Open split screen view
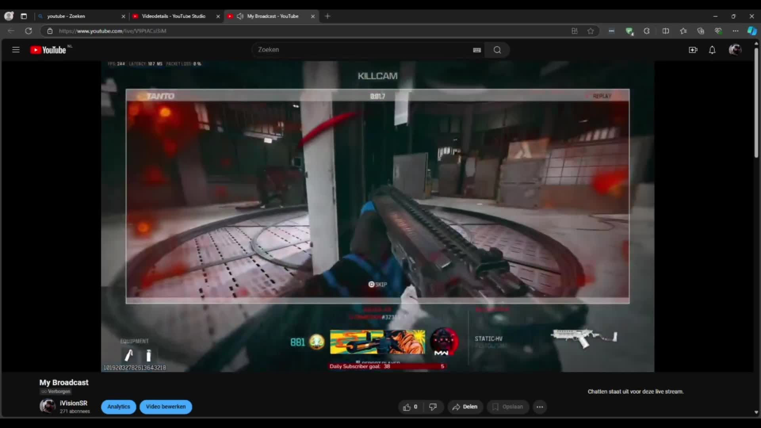The image size is (761, 428). click(665, 31)
